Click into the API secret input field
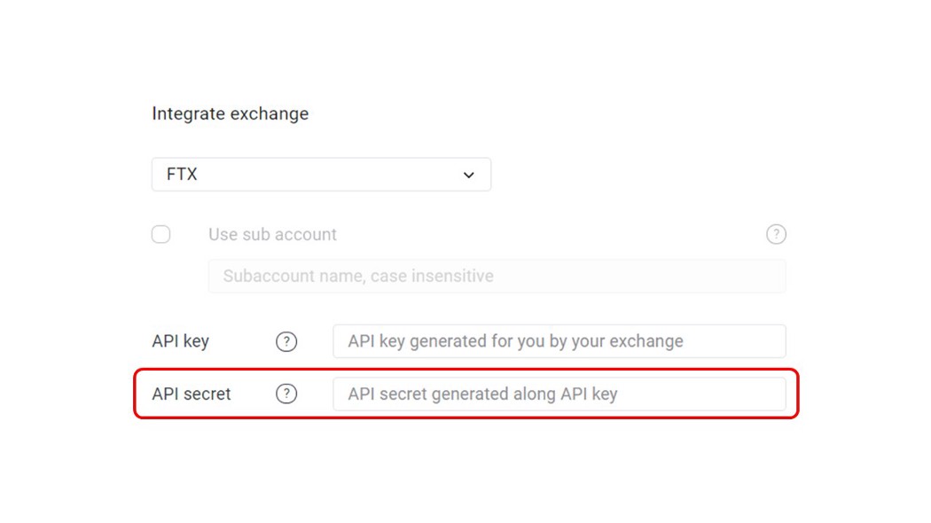The height and width of the screenshot is (523, 931). (x=559, y=394)
